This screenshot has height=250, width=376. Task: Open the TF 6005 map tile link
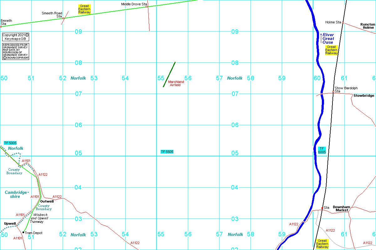322,150
